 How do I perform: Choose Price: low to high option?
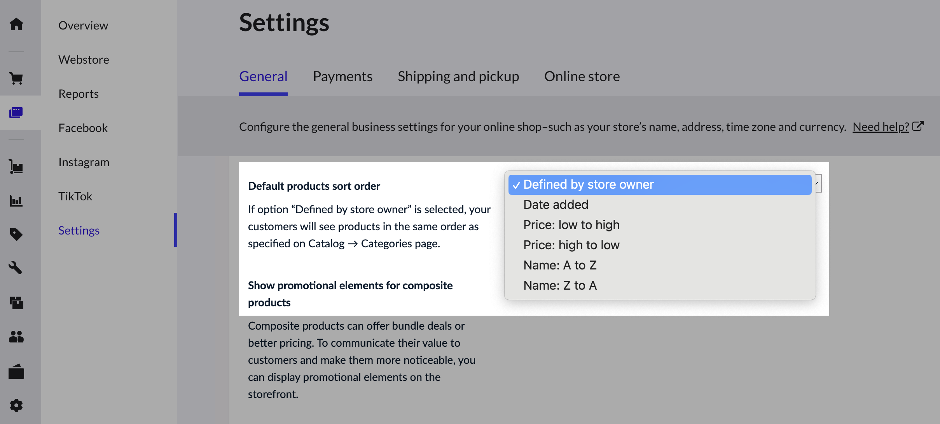pyautogui.click(x=660, y=225)
